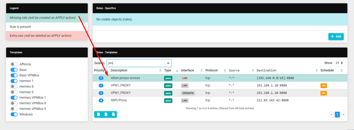
Task: Enable the Affinicia template toggle
Action: pyautogui.click(x=14, y=64)
